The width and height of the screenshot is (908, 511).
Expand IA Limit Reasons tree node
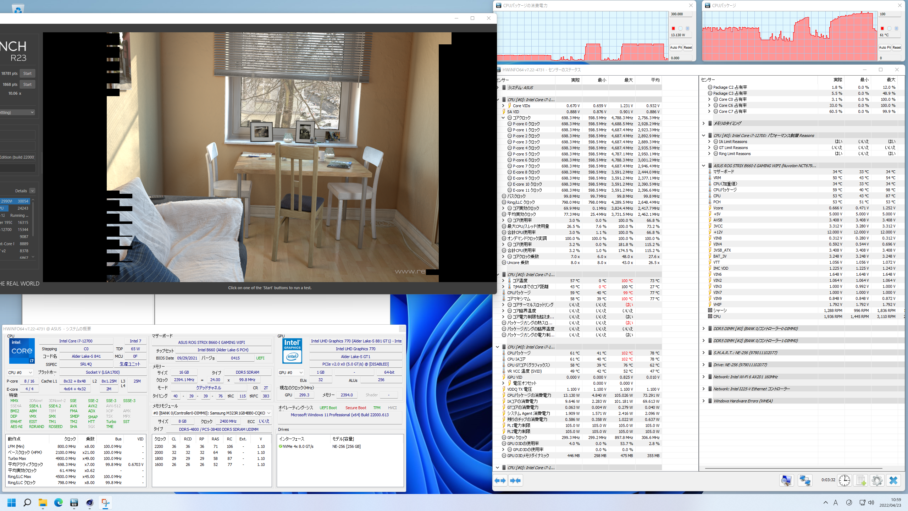click(709, 142)
